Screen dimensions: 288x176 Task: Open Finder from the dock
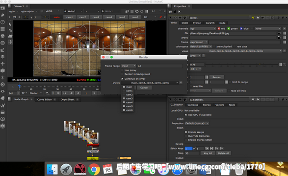point(52,170)
